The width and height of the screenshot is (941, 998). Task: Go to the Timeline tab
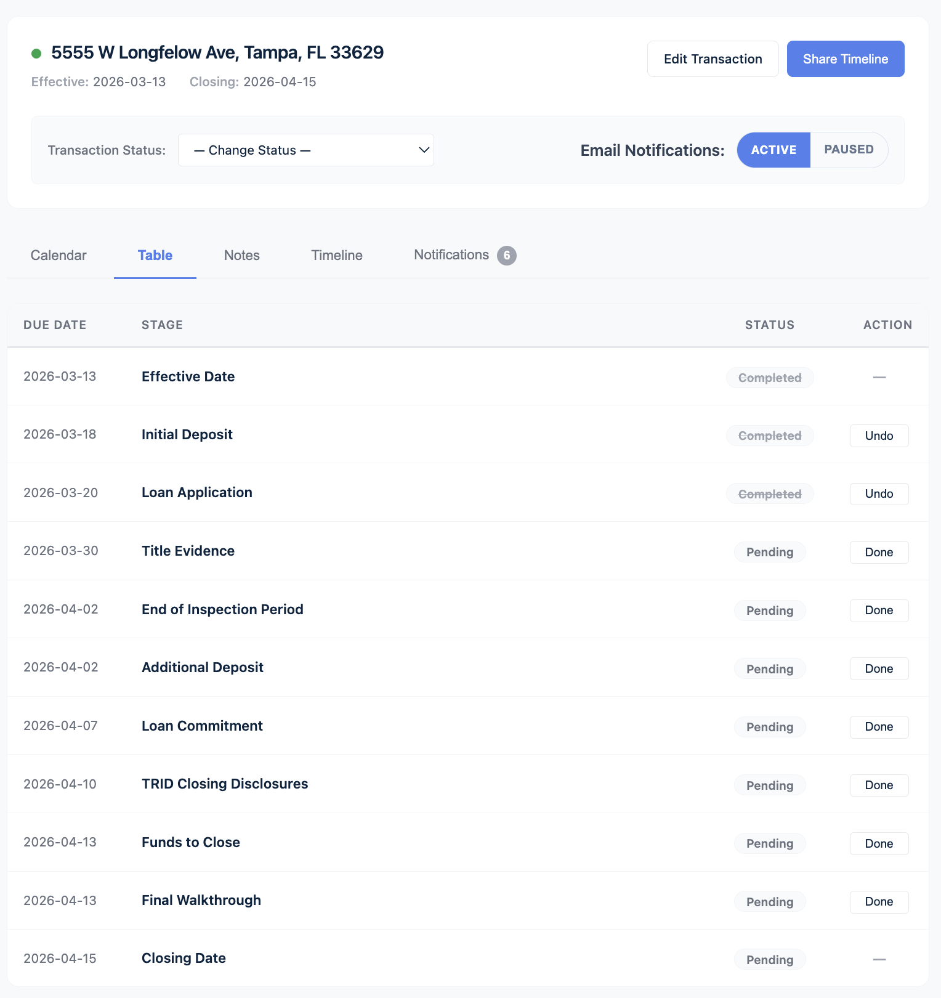coord(336,255)
